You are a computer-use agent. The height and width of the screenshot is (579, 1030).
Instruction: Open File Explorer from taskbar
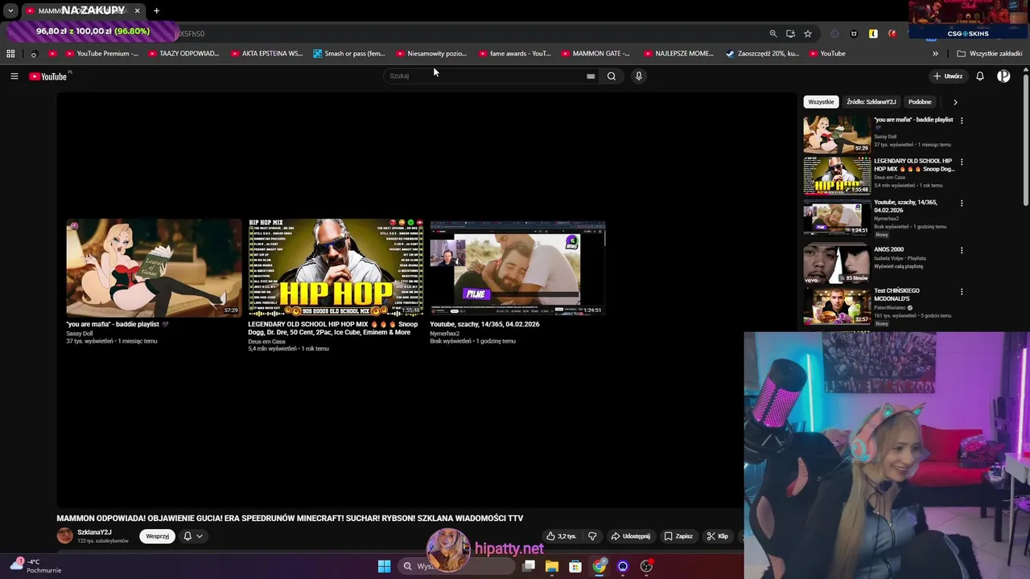click(x=552, y=566)
